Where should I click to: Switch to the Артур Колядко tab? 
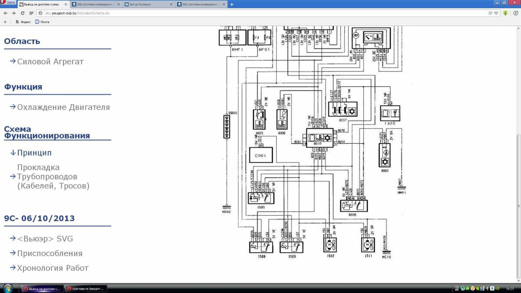click(148, 4)
